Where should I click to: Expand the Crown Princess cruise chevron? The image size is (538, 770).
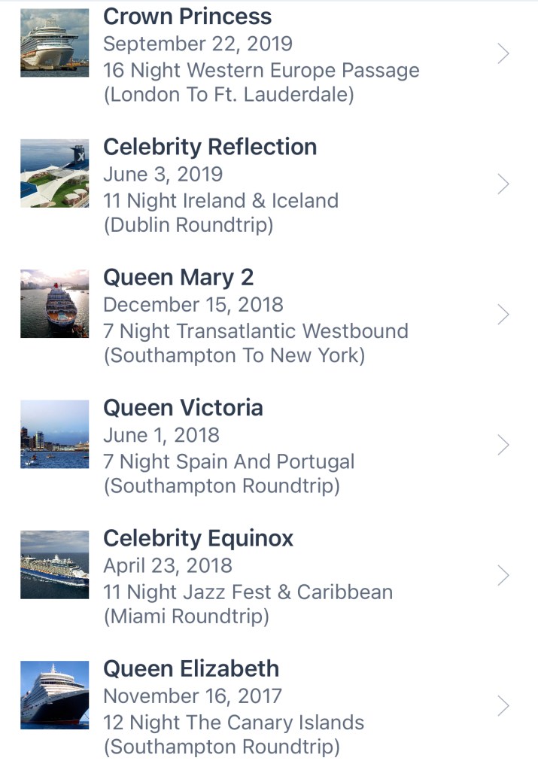point(503,53)
